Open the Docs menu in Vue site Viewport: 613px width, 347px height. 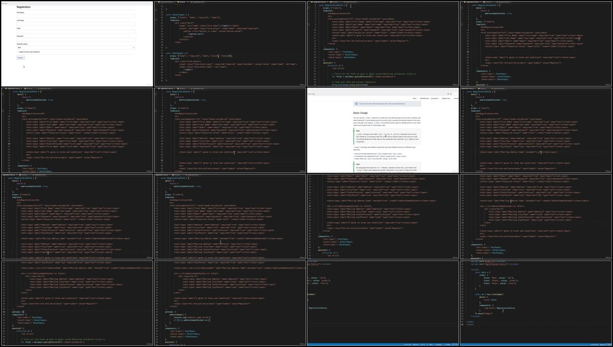(415, 98)
